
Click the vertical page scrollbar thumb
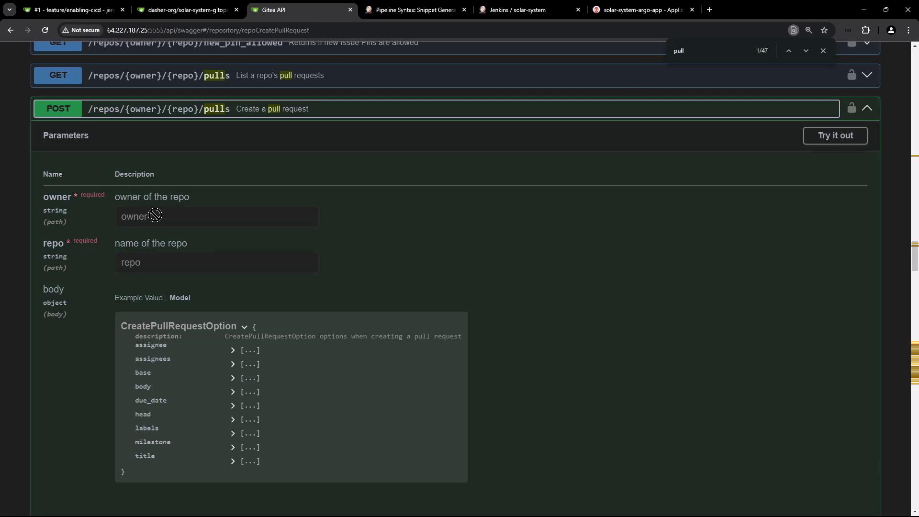coord(915,256)
